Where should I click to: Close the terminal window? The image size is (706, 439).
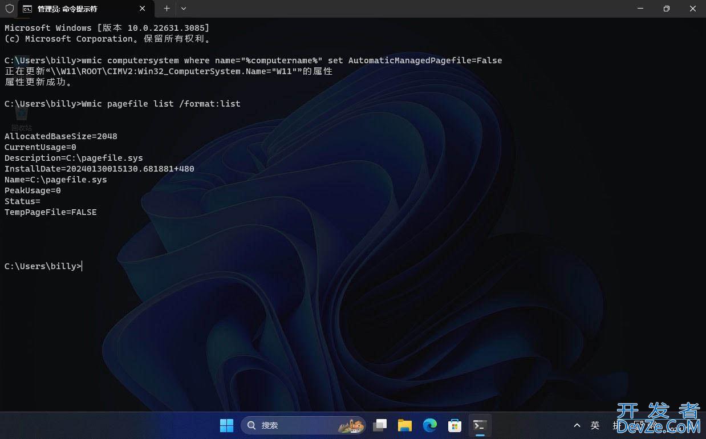(693, 9)
